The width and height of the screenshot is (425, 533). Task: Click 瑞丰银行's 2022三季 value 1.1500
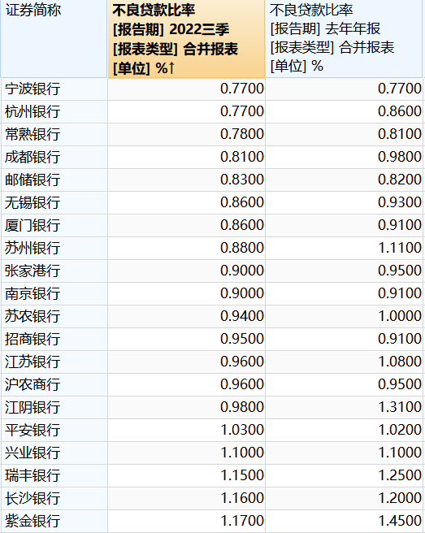(242, 476)
